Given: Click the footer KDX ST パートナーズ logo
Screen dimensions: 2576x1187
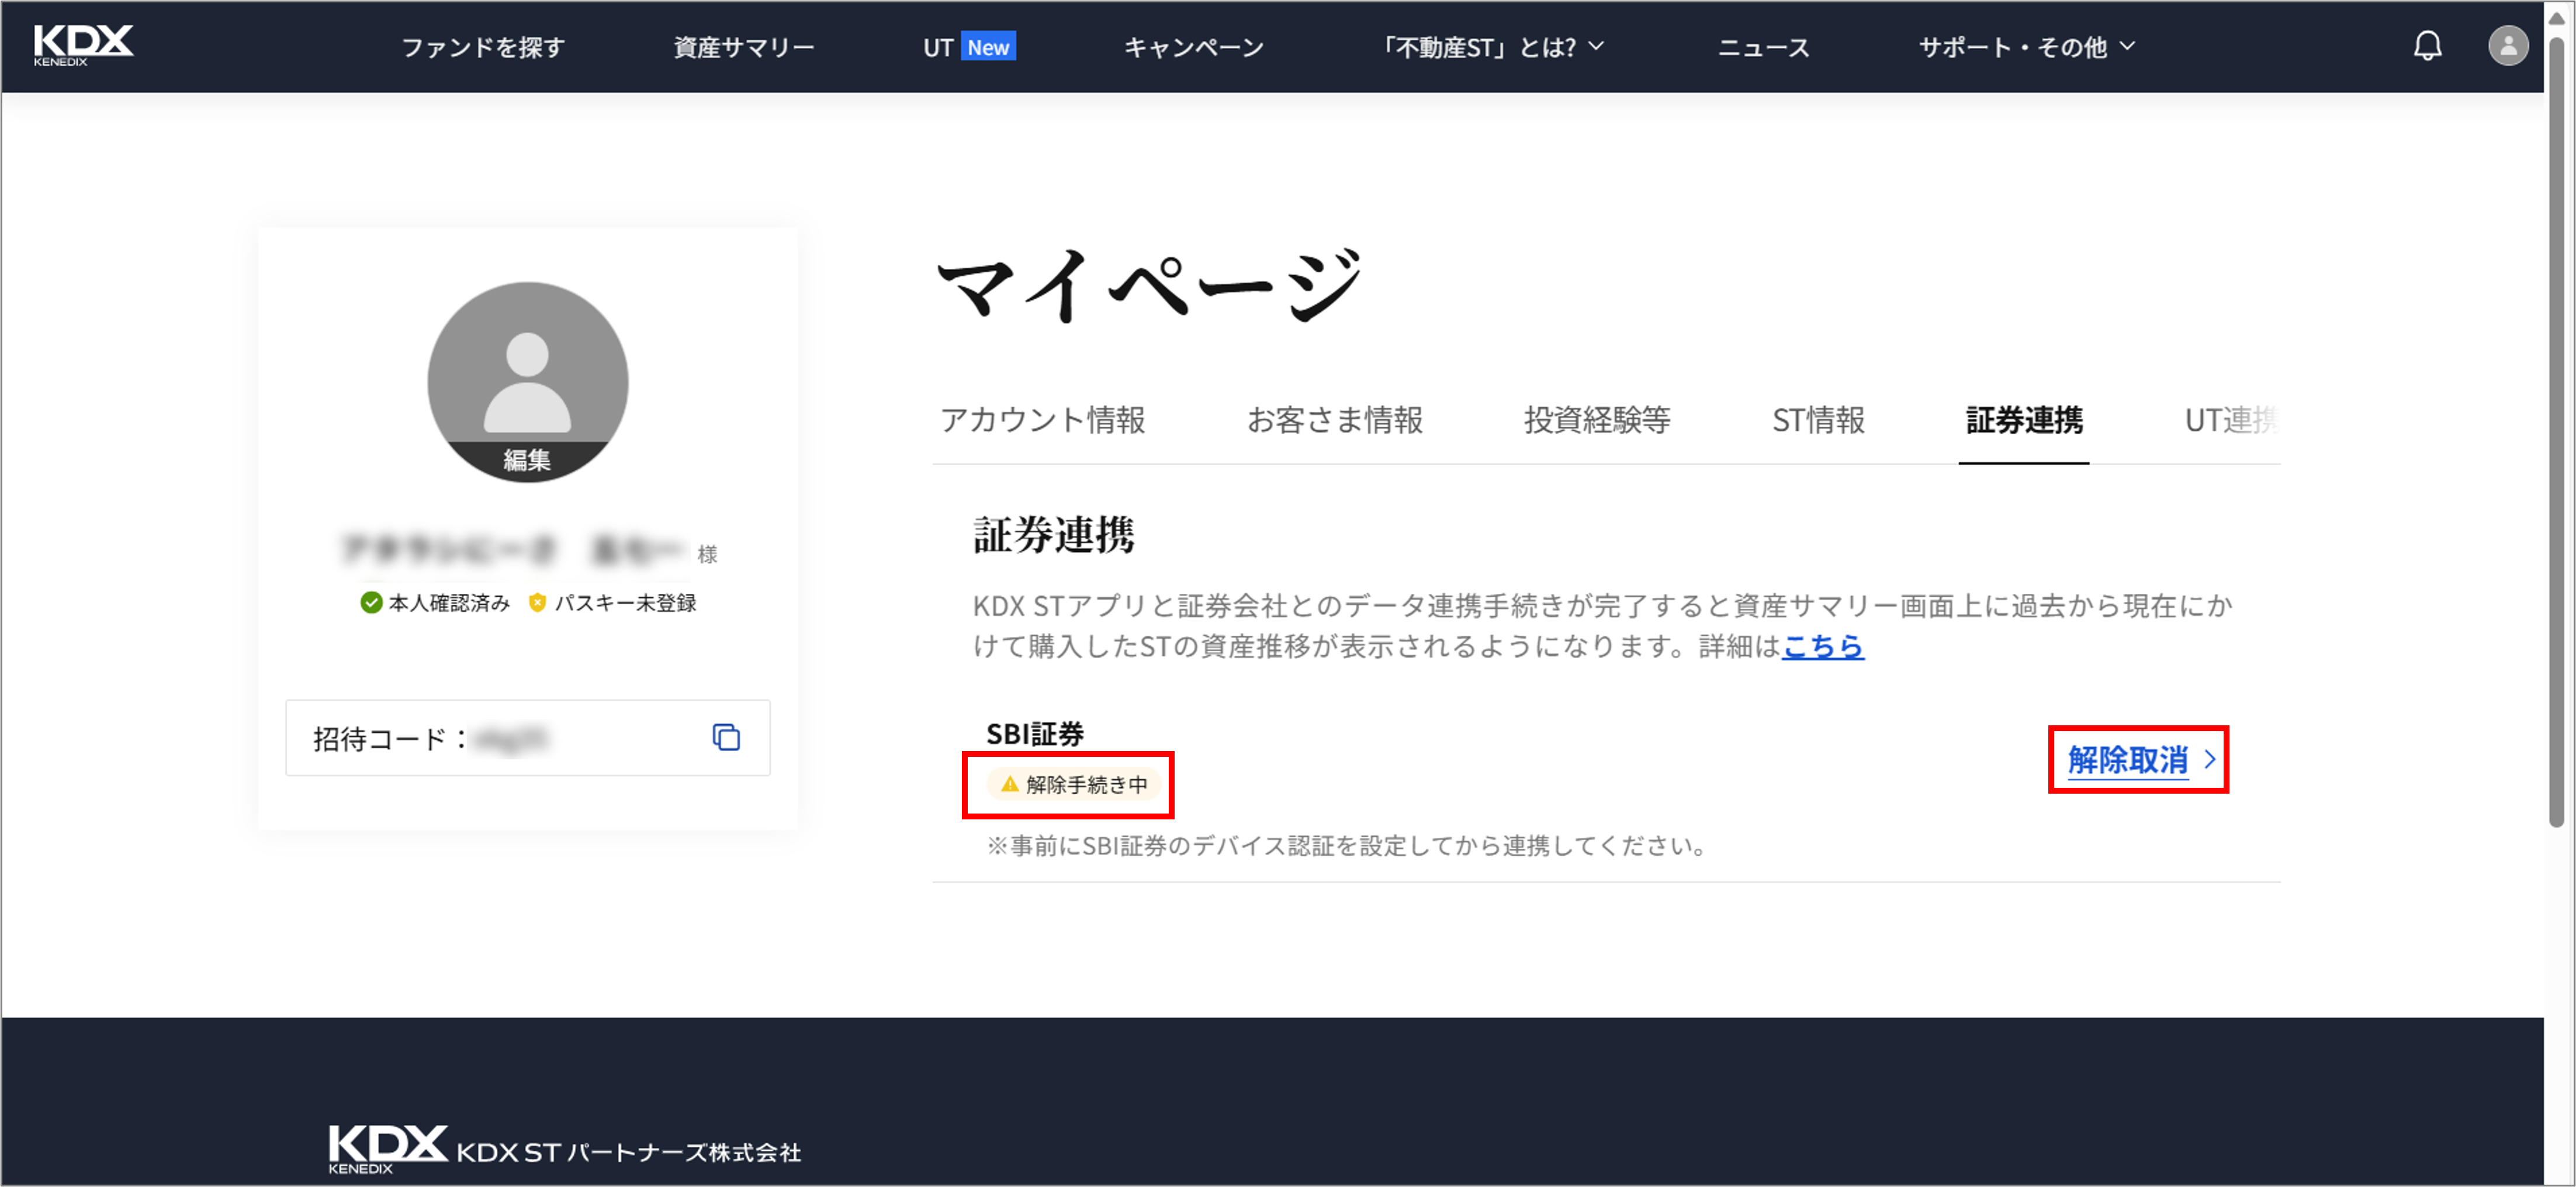Looking at the screenshot, I should coord(565,1149).
